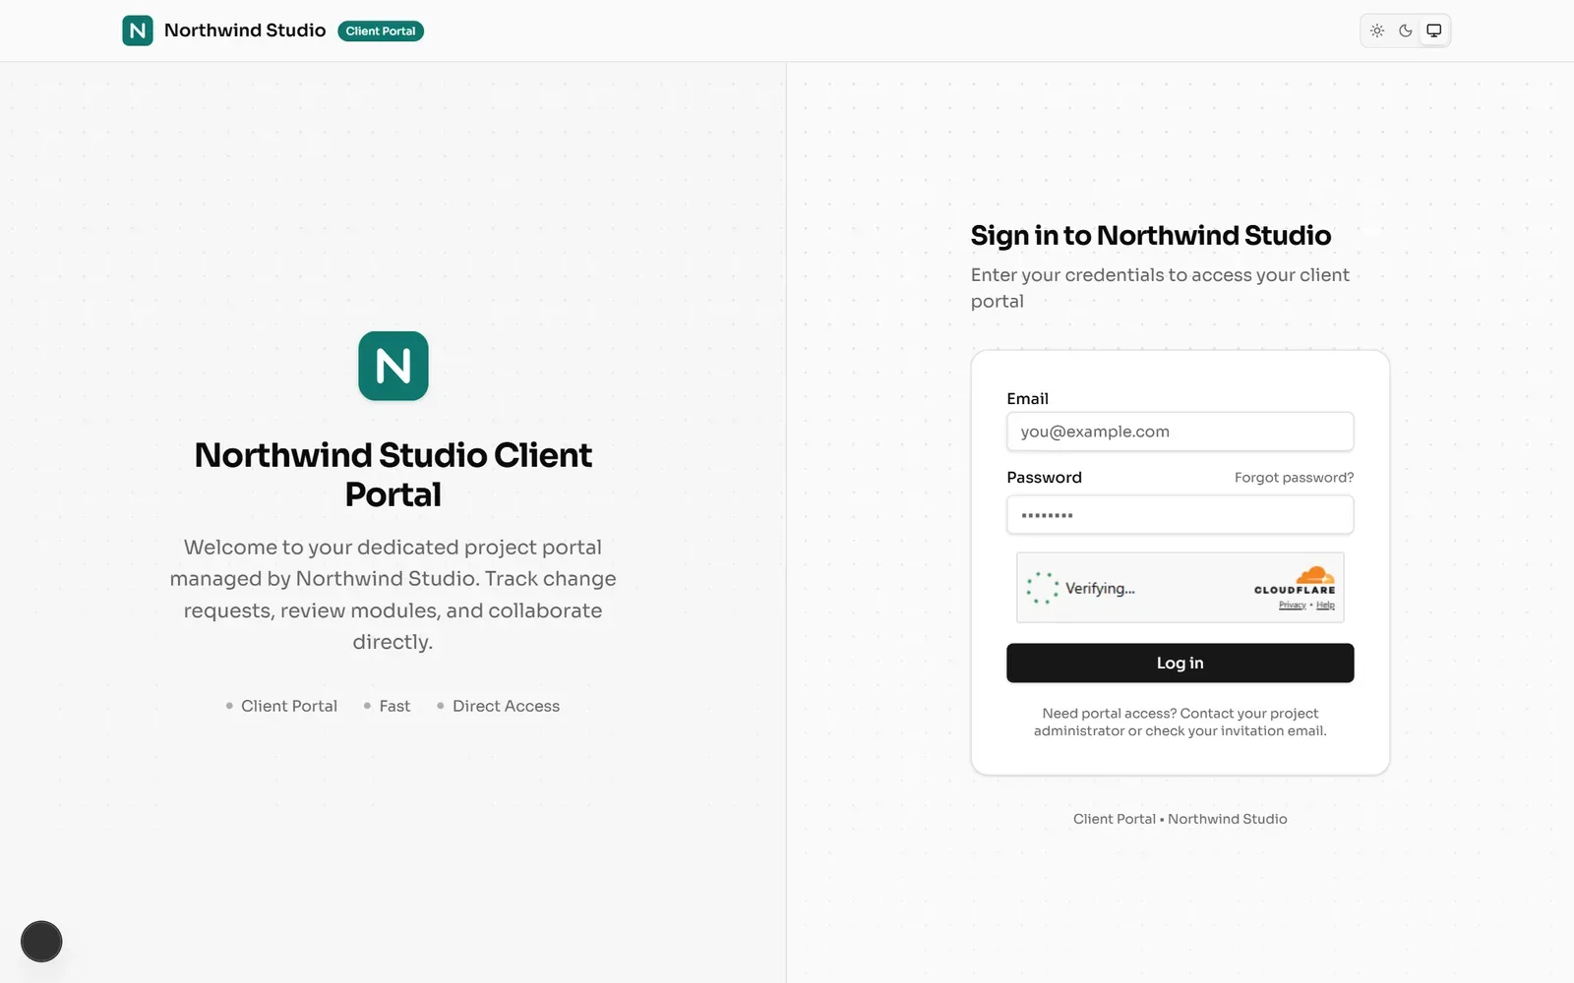The height and width of the screenshot is (983, 1574).
Task: Click the Verifying spinner icon
Action: tap(1043, 588)
